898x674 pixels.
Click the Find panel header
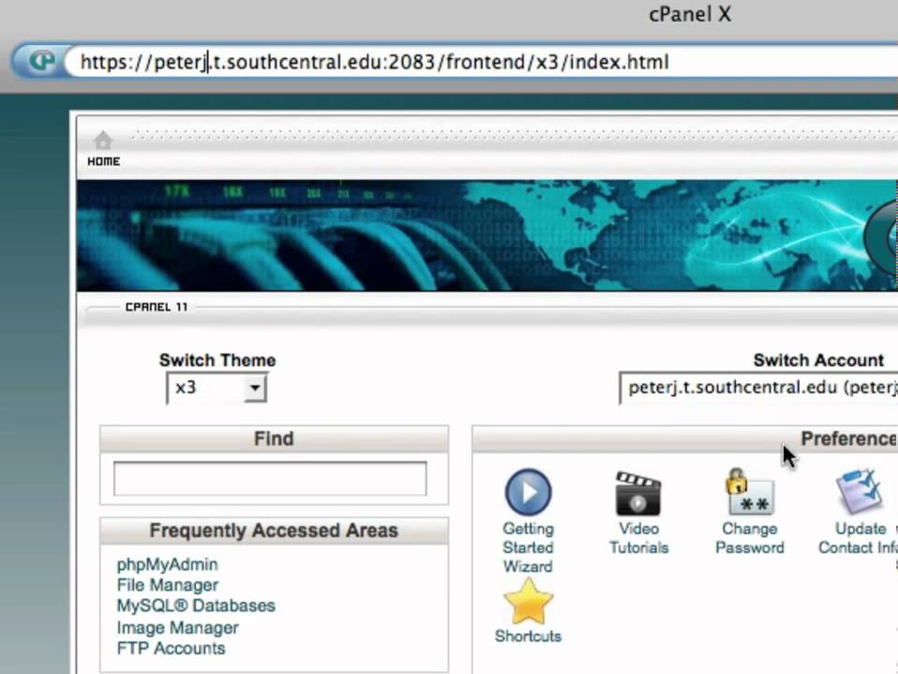[274, 439]
